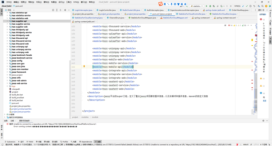
Task: Click the locate-in-project target icon
Action: 53,10
